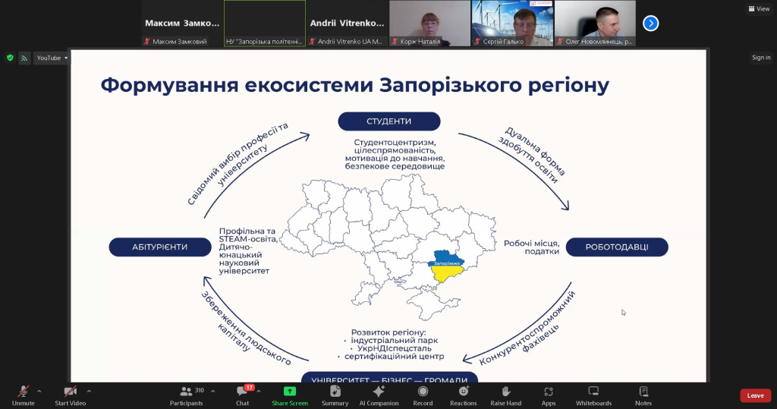The image size is (777, 409).
Task: Click the СТУДЕНТИ label on slide
Action: [389, 121]
